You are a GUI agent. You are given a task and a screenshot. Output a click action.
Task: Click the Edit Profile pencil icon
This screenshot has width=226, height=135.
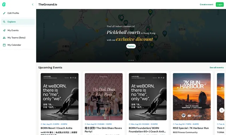click(x=4, y=13)
